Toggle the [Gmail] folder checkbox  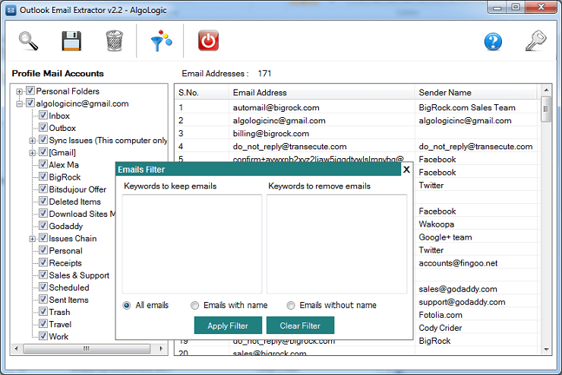tap(43, 152)
